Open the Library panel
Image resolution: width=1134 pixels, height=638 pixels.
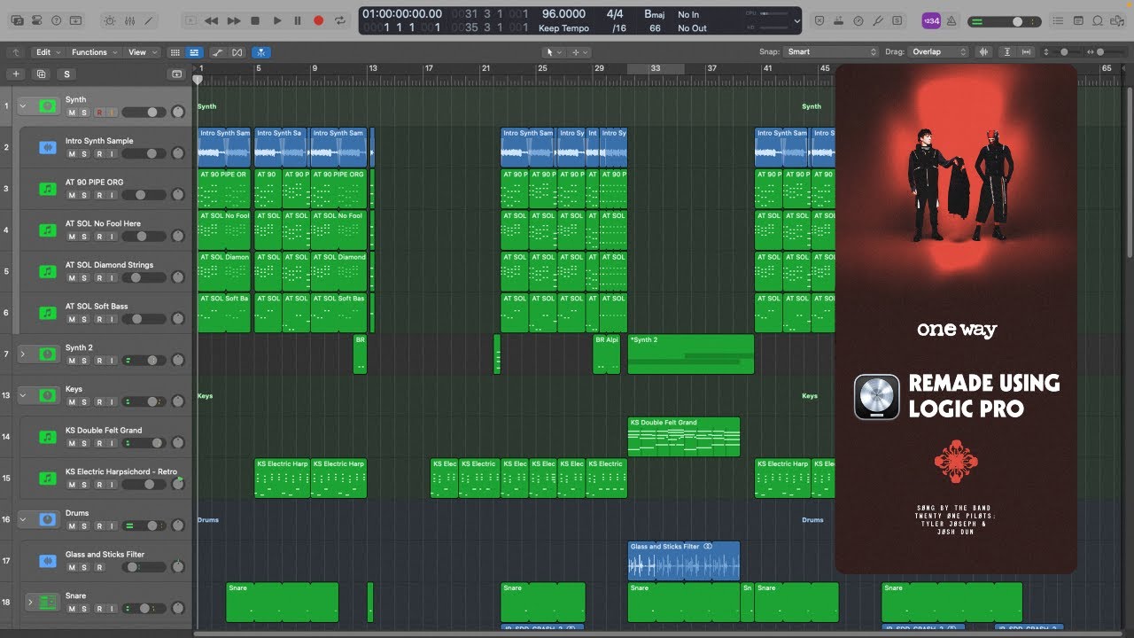click(x=18, y=20)
